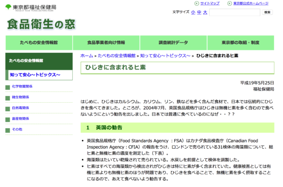Open the 微生物関係 sidebar link
This screenshot has height=187, width=283.
click(x=20, y=97)
